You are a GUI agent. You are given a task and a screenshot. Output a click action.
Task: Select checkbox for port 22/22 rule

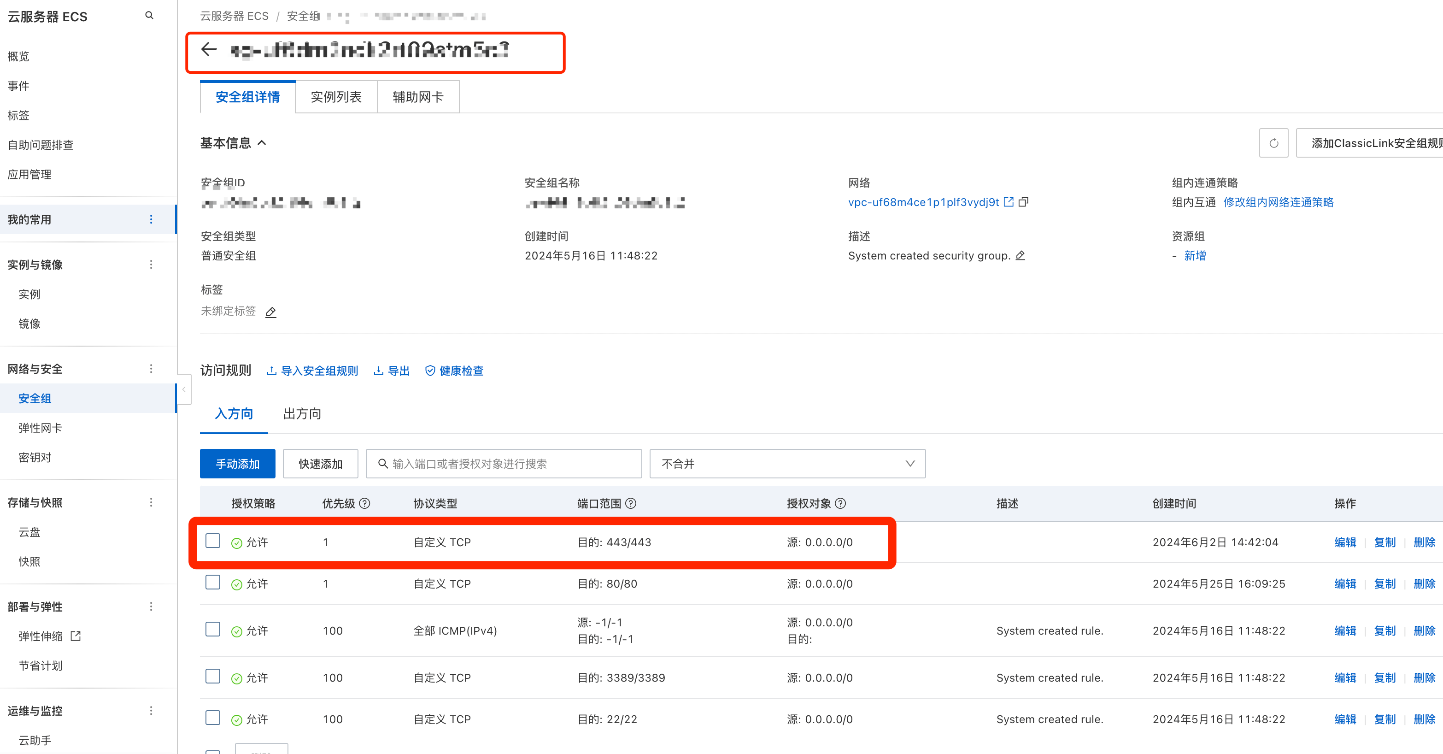213,718
